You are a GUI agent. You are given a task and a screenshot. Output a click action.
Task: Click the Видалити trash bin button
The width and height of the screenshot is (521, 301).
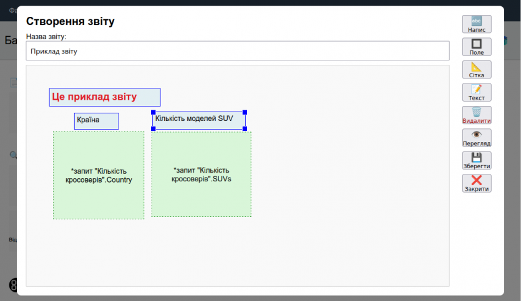pyautogui.click(x=476, y=115)
